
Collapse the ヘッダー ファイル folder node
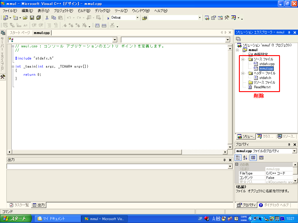point(243,73)
